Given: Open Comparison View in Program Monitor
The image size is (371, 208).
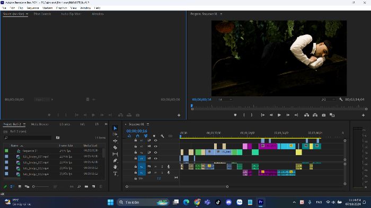Looking at the screenshot, I should coord(332,115).
